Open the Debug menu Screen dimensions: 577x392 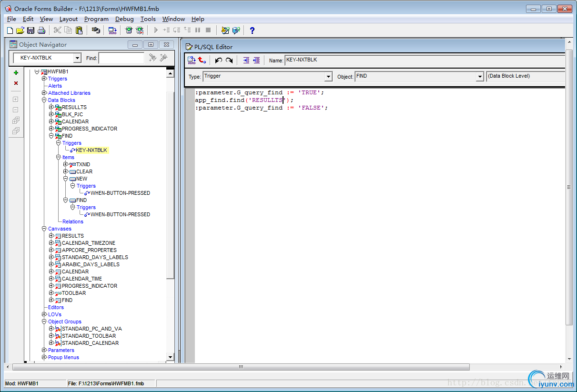124,19
